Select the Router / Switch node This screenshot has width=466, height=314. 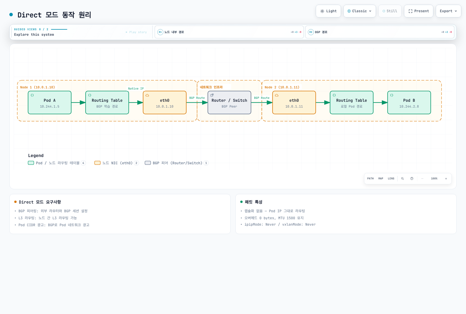(x=230, y=103)
